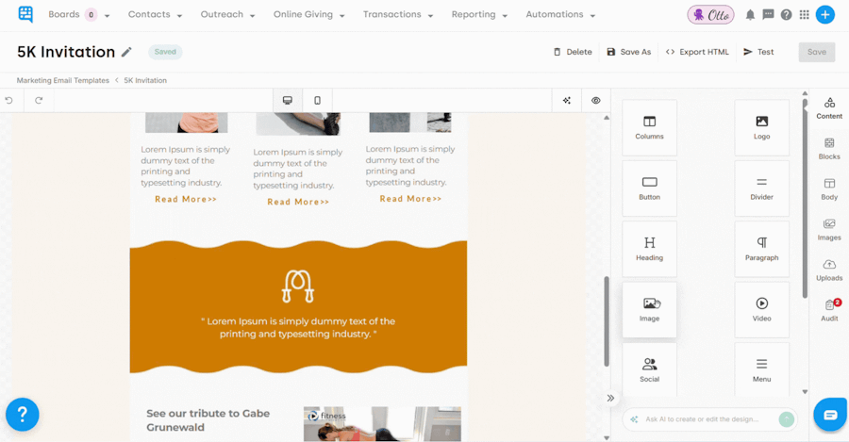Click the Boards count badge

click(x=91, y=14)
